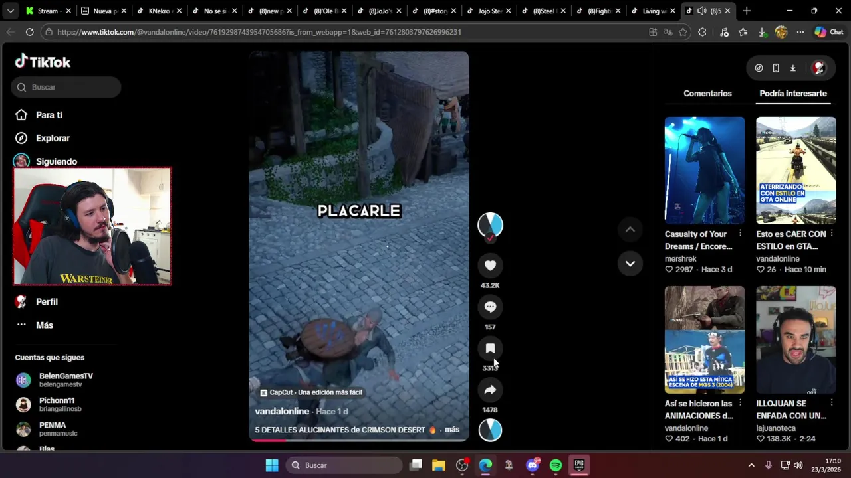Go to next video with down chevron
Screen dimensions: 851x478
click(x=630, y=264)
